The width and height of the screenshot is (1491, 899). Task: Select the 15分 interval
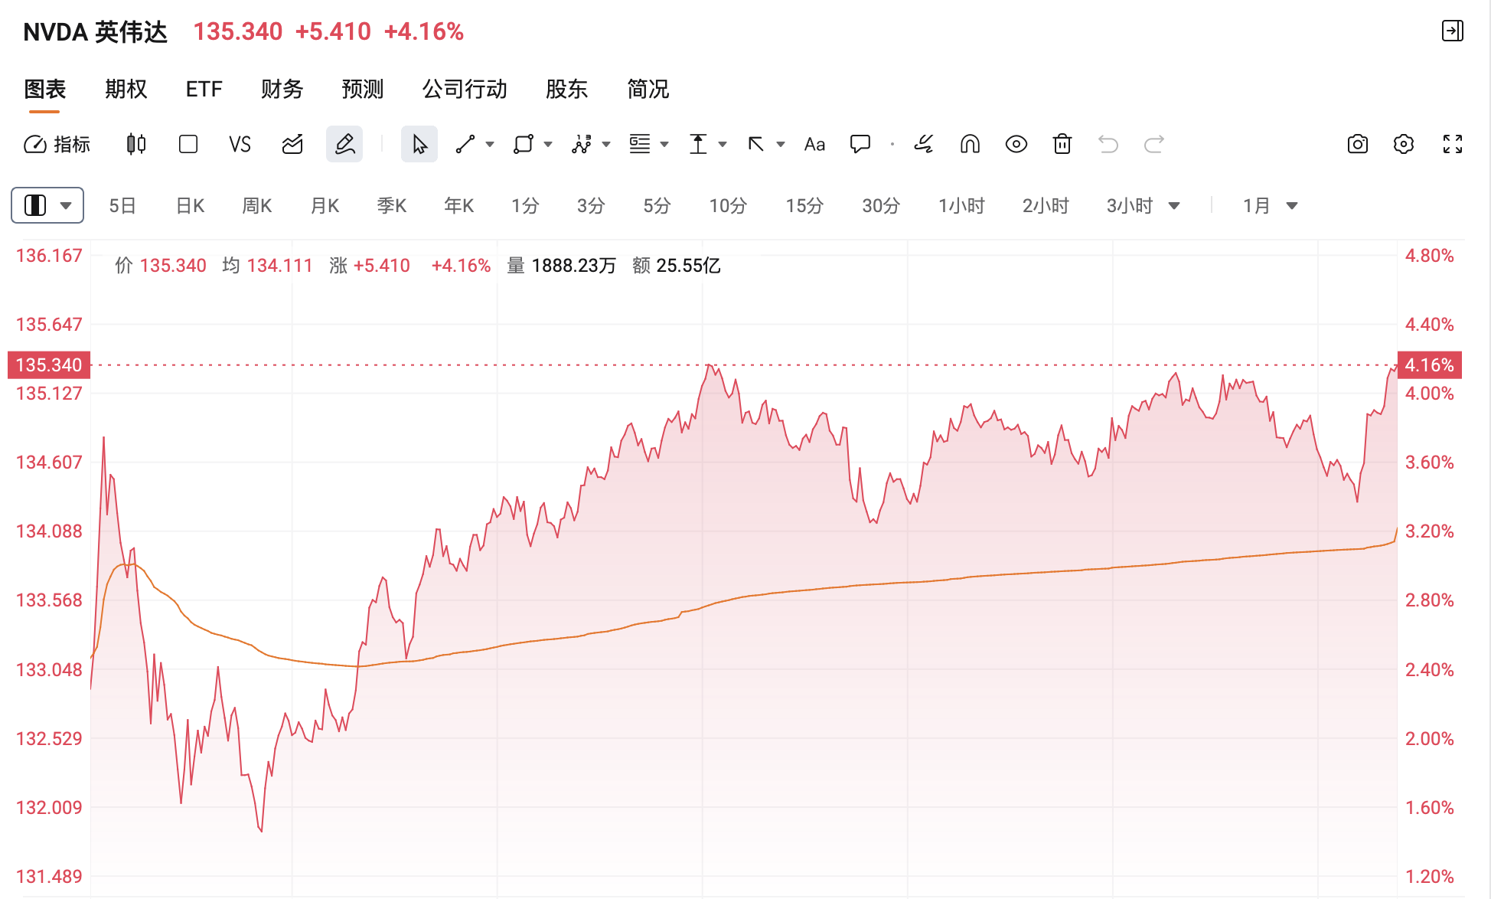point(804,205)
